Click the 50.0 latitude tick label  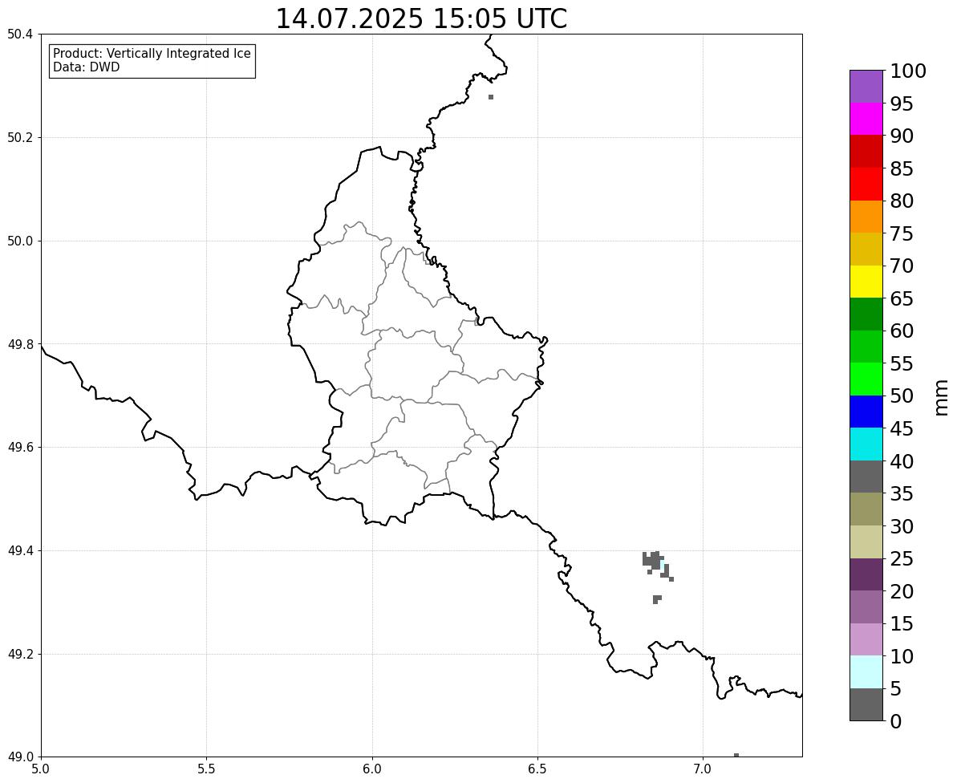[x=19, y=241]
